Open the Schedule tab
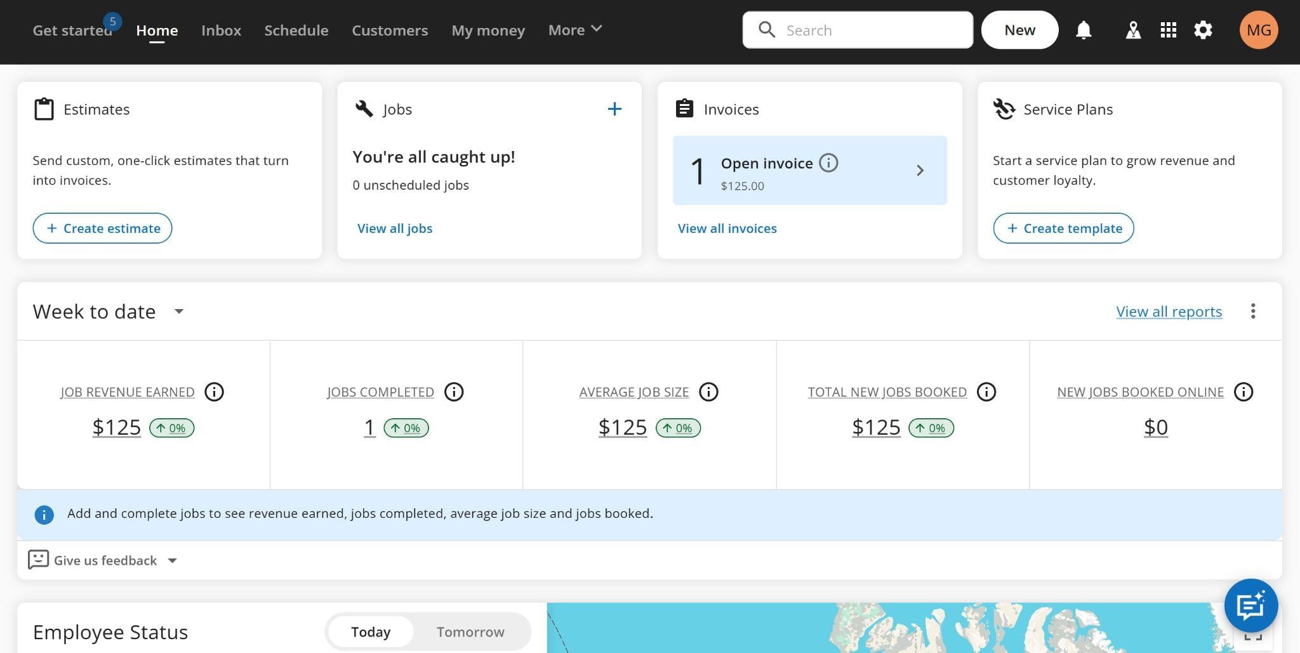1300x653 pixels. [x=296, y=30]
